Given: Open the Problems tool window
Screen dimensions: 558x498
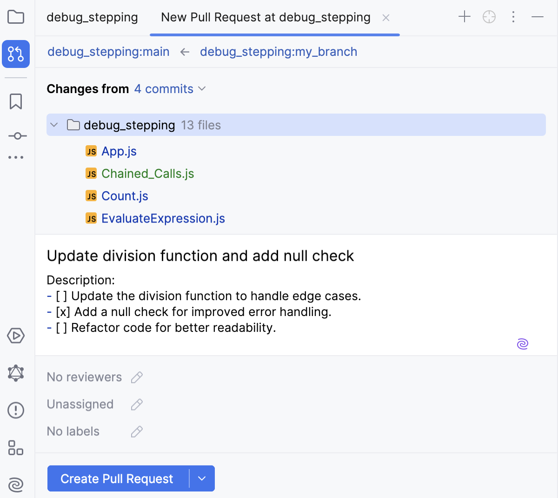Looking at the screenshot, I should [16, 410].
